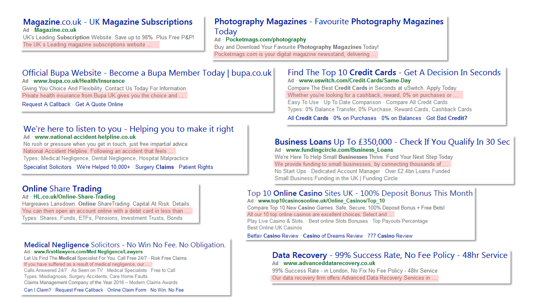Click 'Types: 0% Balance Transfer' line in uSwitch ad
The image size is (536, 301).
pyautogui.click(x=380, y=110)
